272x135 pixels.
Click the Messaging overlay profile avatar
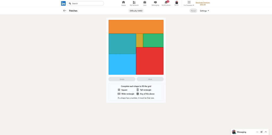pos(234,132)
